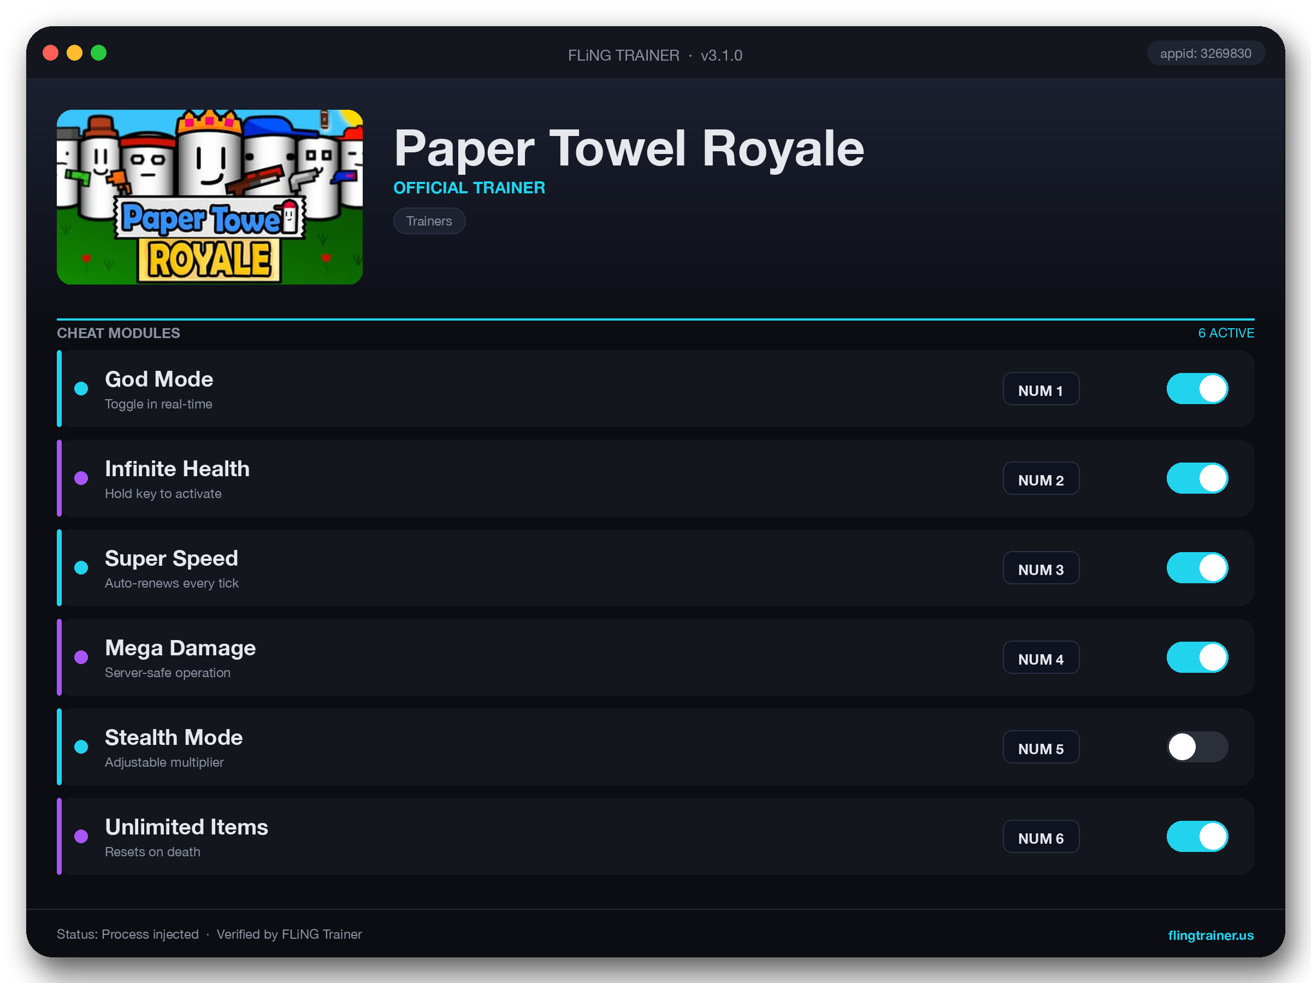Click the NUM 2 hotkey button
This screenshot has height=983, width=1311.
[x=1041, y=478]
